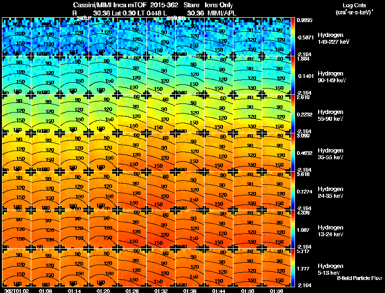Viewport: 385px width, 293px height.
Task: Open the 5-13 keV panel in the 01:56 column
Action: point(276,268)
